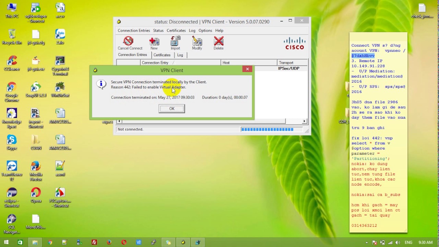Click the Opera desktop icon
Screen dimensions: 439x247
pyautogui.click(x=36, y=195)
